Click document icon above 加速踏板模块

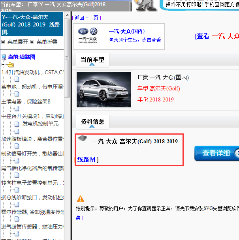[17, 131]
